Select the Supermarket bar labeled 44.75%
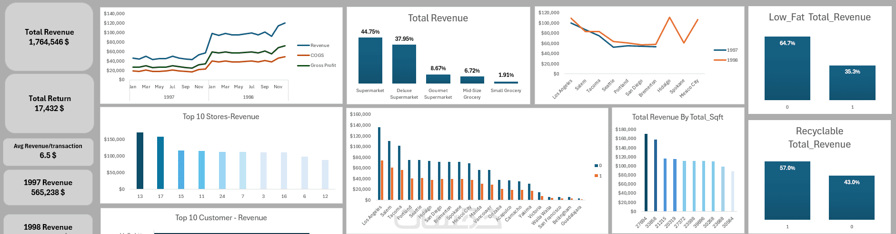 coord(370,60)
